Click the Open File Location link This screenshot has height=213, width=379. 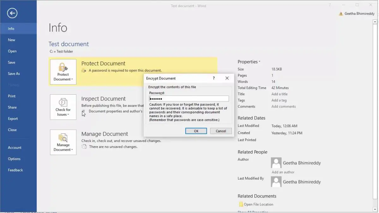(258, 204)
